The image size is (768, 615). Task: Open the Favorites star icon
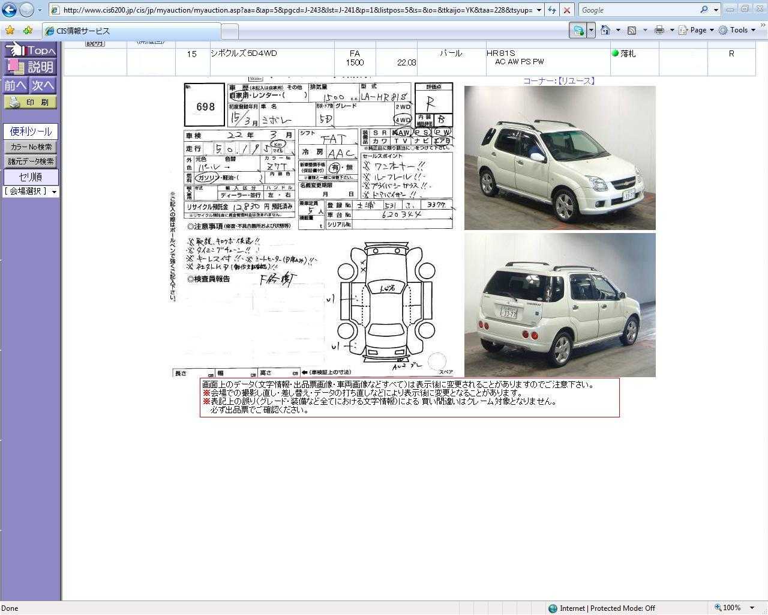pyautogui.click(x=10, y=30)
